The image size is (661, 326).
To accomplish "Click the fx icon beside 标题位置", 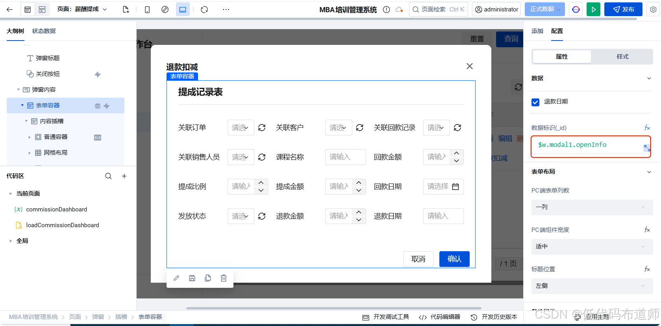I will 647,269.
